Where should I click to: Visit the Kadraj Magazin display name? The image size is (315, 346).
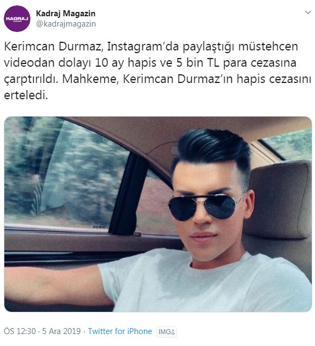[x=66, y=14]
